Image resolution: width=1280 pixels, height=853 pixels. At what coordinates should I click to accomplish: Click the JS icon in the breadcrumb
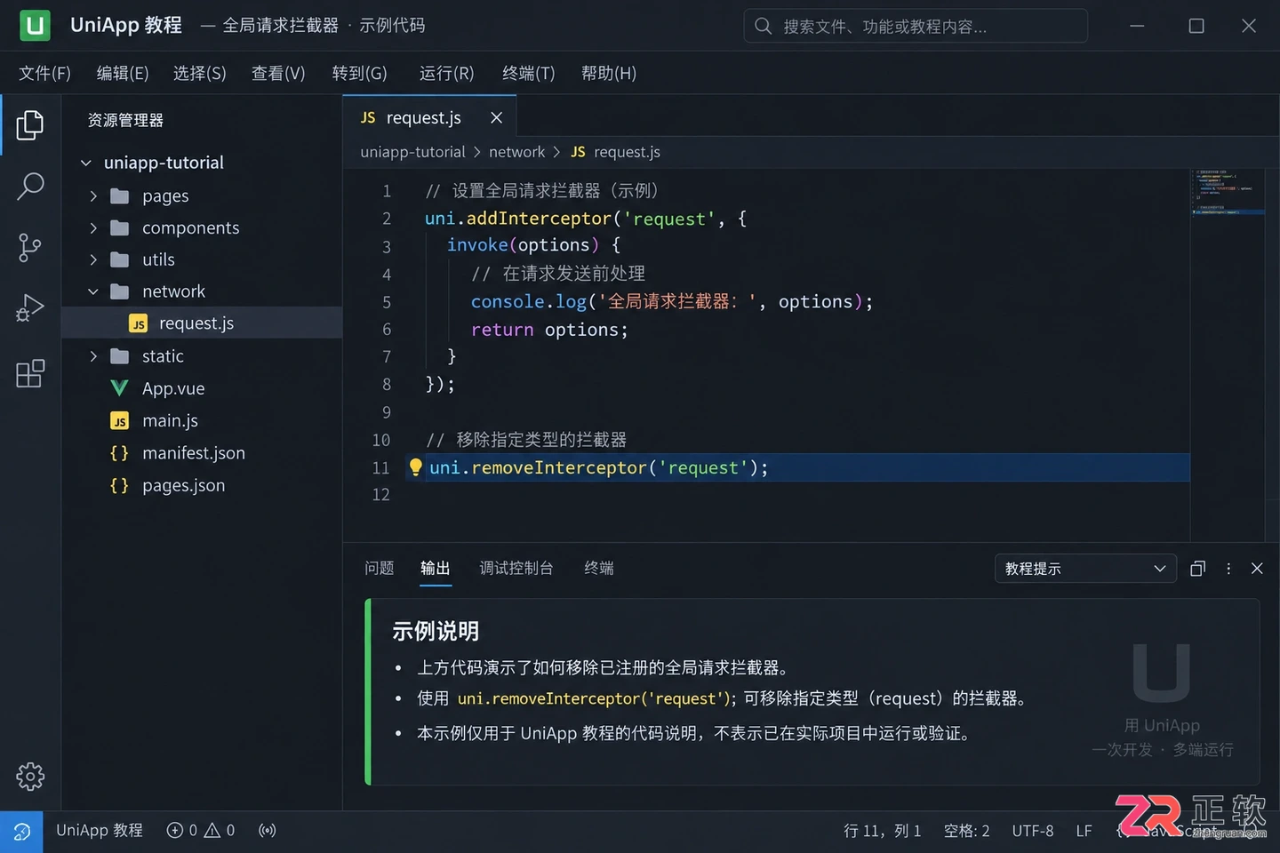tap(578, 152)
